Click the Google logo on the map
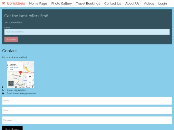Viewport: 174px width, 130px height. coord(20,84)
